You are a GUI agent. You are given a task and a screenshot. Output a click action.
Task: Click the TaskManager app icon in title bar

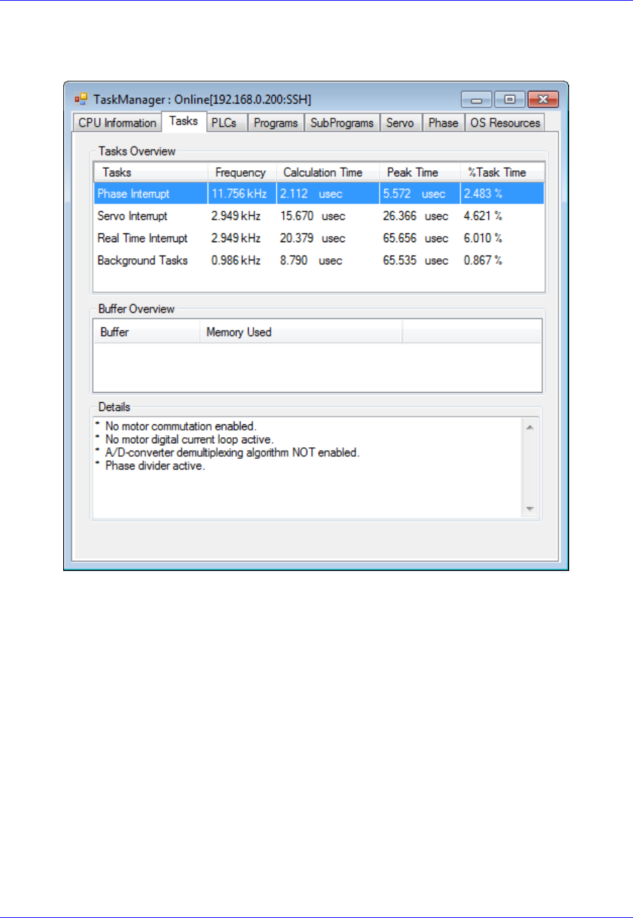[x=81, y=100]
